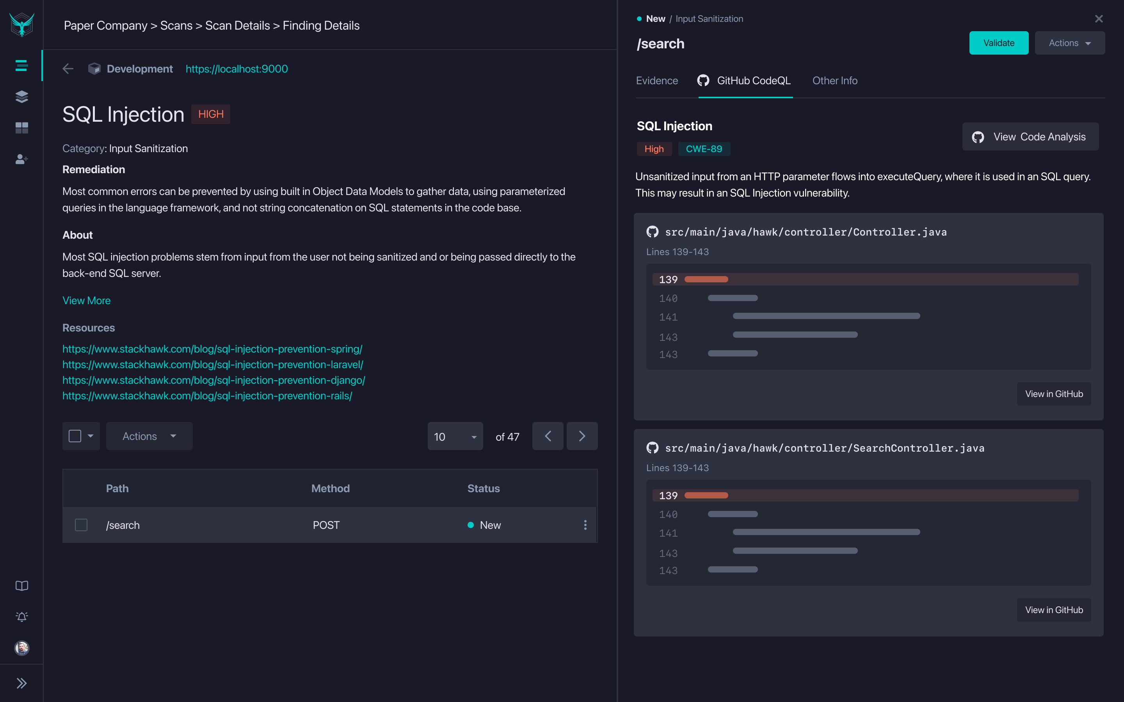Switch to the Evidence tab
Image resolution: width=1124 pixels, height=702 pixels.
click(657, 80)
